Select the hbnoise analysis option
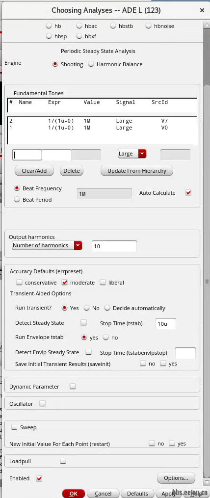The height and width of the screenshot is (498, 210). pos(148,26)
